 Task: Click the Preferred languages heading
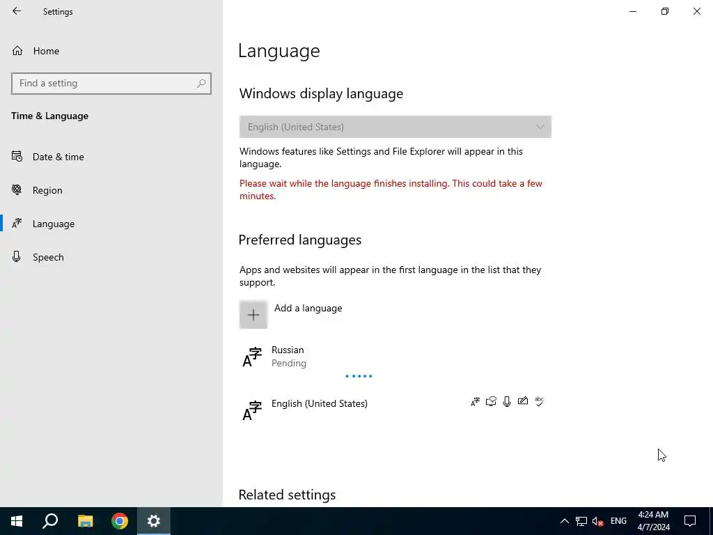[x=299, y=240]
